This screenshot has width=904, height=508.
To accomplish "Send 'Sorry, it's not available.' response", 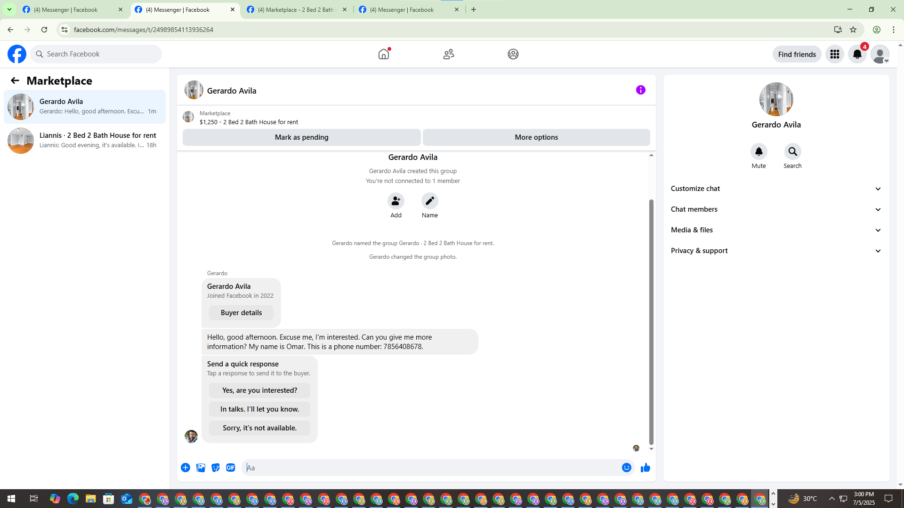I will pyautogui.click(x=259, y=428).
